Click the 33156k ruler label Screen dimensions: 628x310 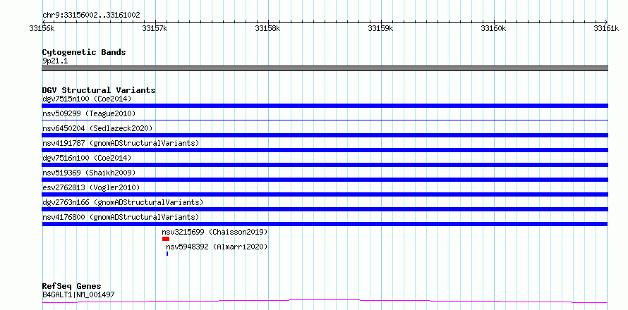[42, 28]
